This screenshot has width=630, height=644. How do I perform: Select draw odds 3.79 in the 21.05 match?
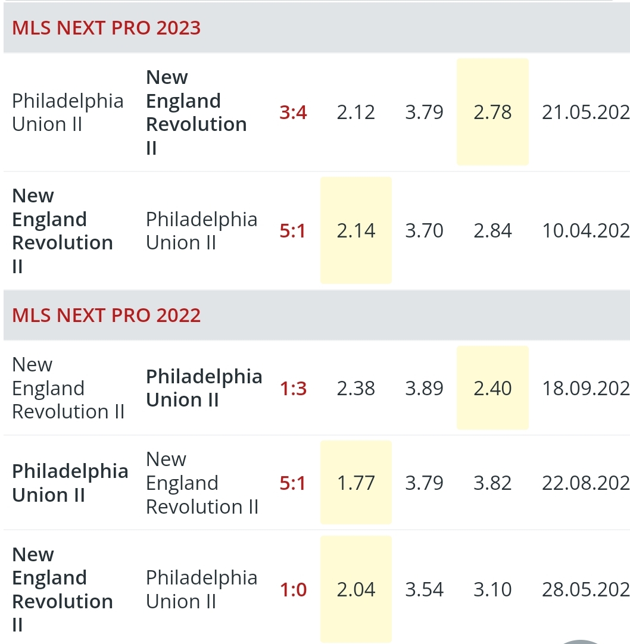(424, 112)
